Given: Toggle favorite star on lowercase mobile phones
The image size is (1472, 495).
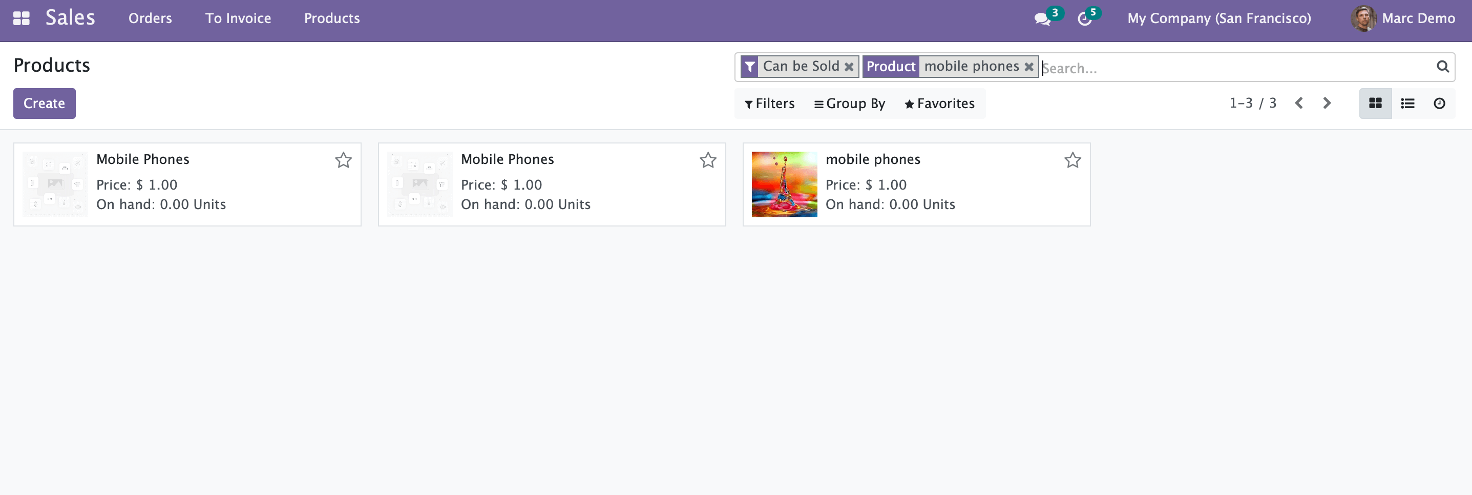Looking at the screenshot, I should click(1072, 160).
